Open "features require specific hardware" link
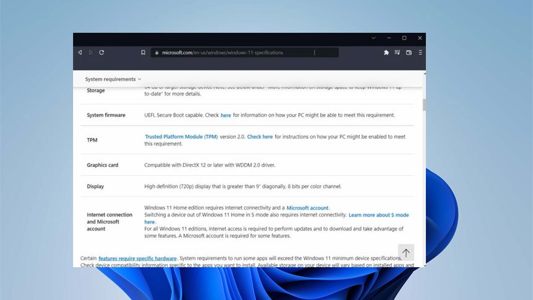 [x=137, y=258]
